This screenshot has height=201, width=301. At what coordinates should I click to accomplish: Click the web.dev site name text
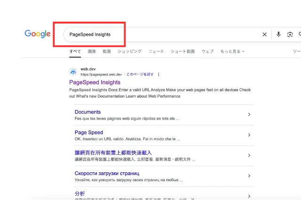[88, 69]
